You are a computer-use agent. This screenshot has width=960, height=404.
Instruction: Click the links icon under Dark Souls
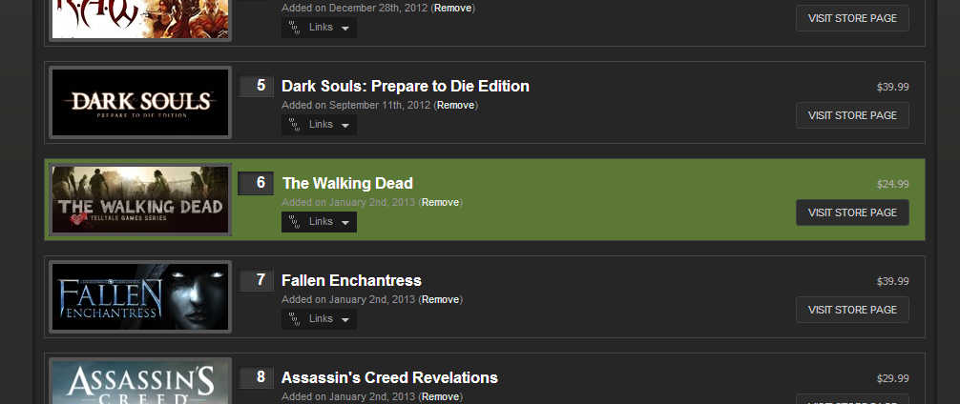(295, 125)
